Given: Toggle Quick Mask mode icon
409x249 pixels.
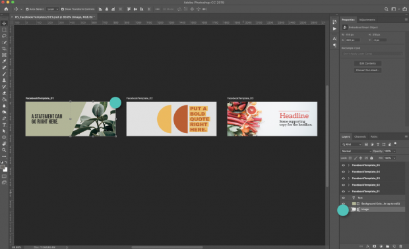Looking at the screenshot, I should pyautogui.click(x=4, y=177).
